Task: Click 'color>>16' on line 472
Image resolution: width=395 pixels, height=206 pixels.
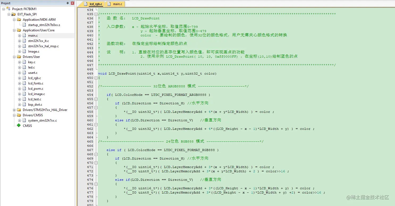Action: click(x=275, y=171)
